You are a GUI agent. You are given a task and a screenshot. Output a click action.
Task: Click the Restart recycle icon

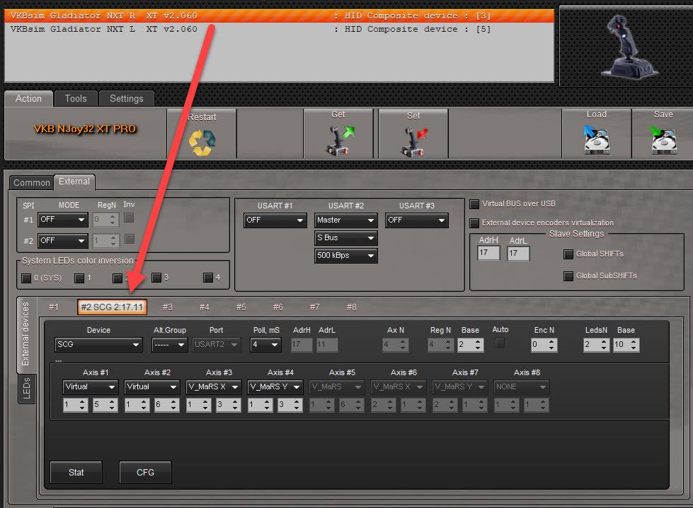coord(202,143)
